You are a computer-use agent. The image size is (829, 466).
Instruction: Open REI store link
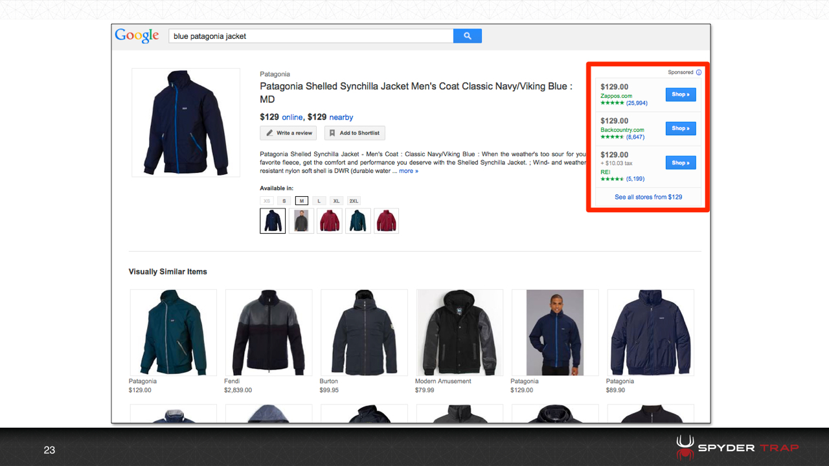(x=605, y=172)
